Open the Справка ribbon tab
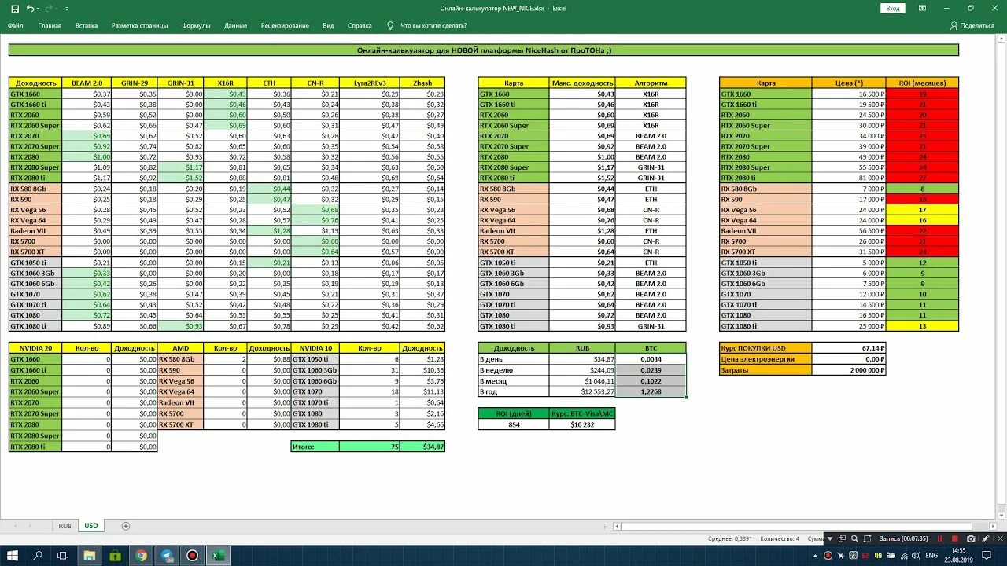The image size is (1007, 566). point(360,25)
